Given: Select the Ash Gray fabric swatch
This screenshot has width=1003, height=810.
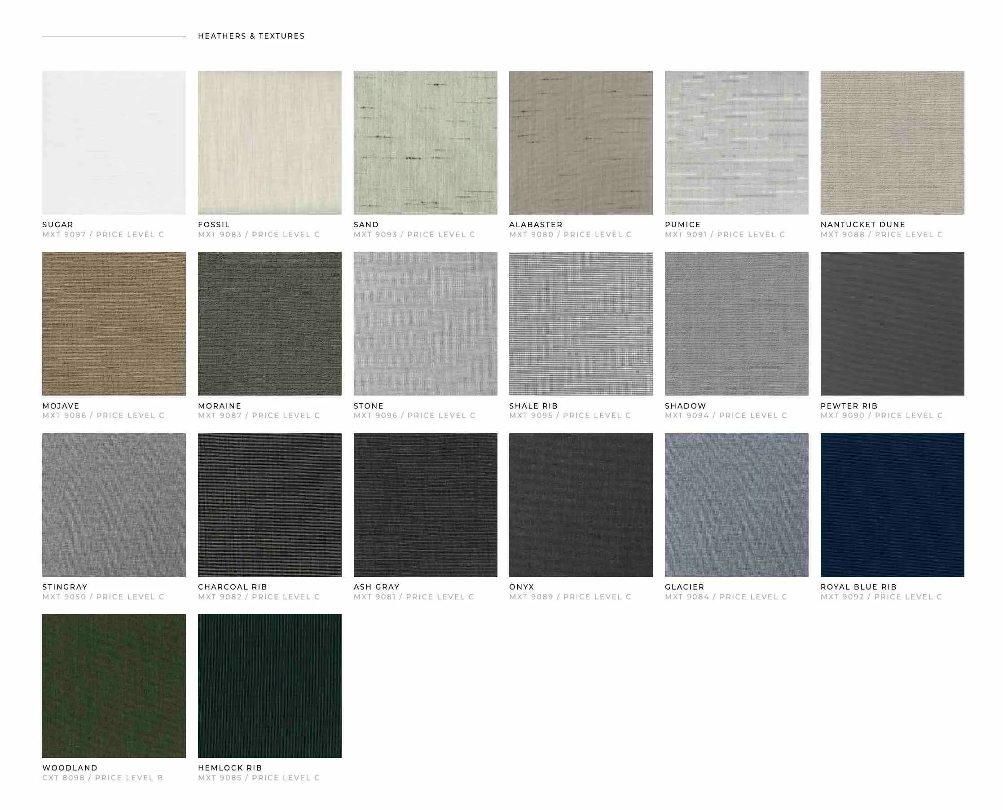Looking at the screenshot, I should pyautogui.click(x=426, y=505).
